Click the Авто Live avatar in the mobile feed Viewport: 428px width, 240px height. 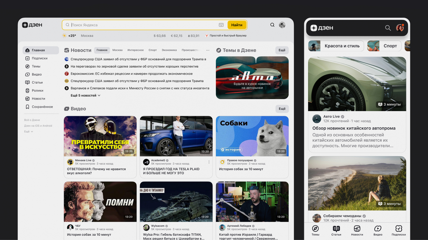pyautogui.click(x=317, y=119)
